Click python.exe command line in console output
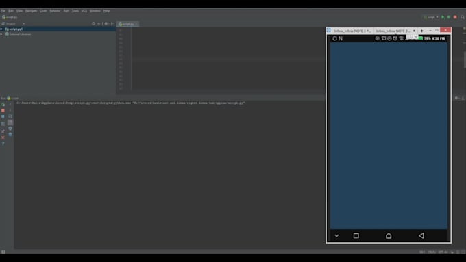 click(x=131, y=103)
